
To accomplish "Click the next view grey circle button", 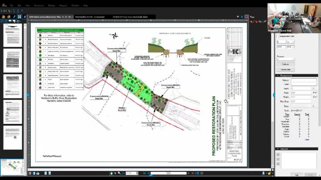I will 202,173.
